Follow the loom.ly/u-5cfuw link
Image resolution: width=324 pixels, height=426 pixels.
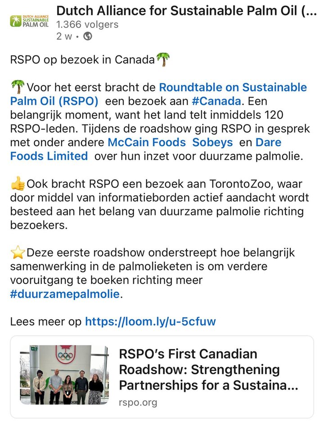click(x=150, y=321)
